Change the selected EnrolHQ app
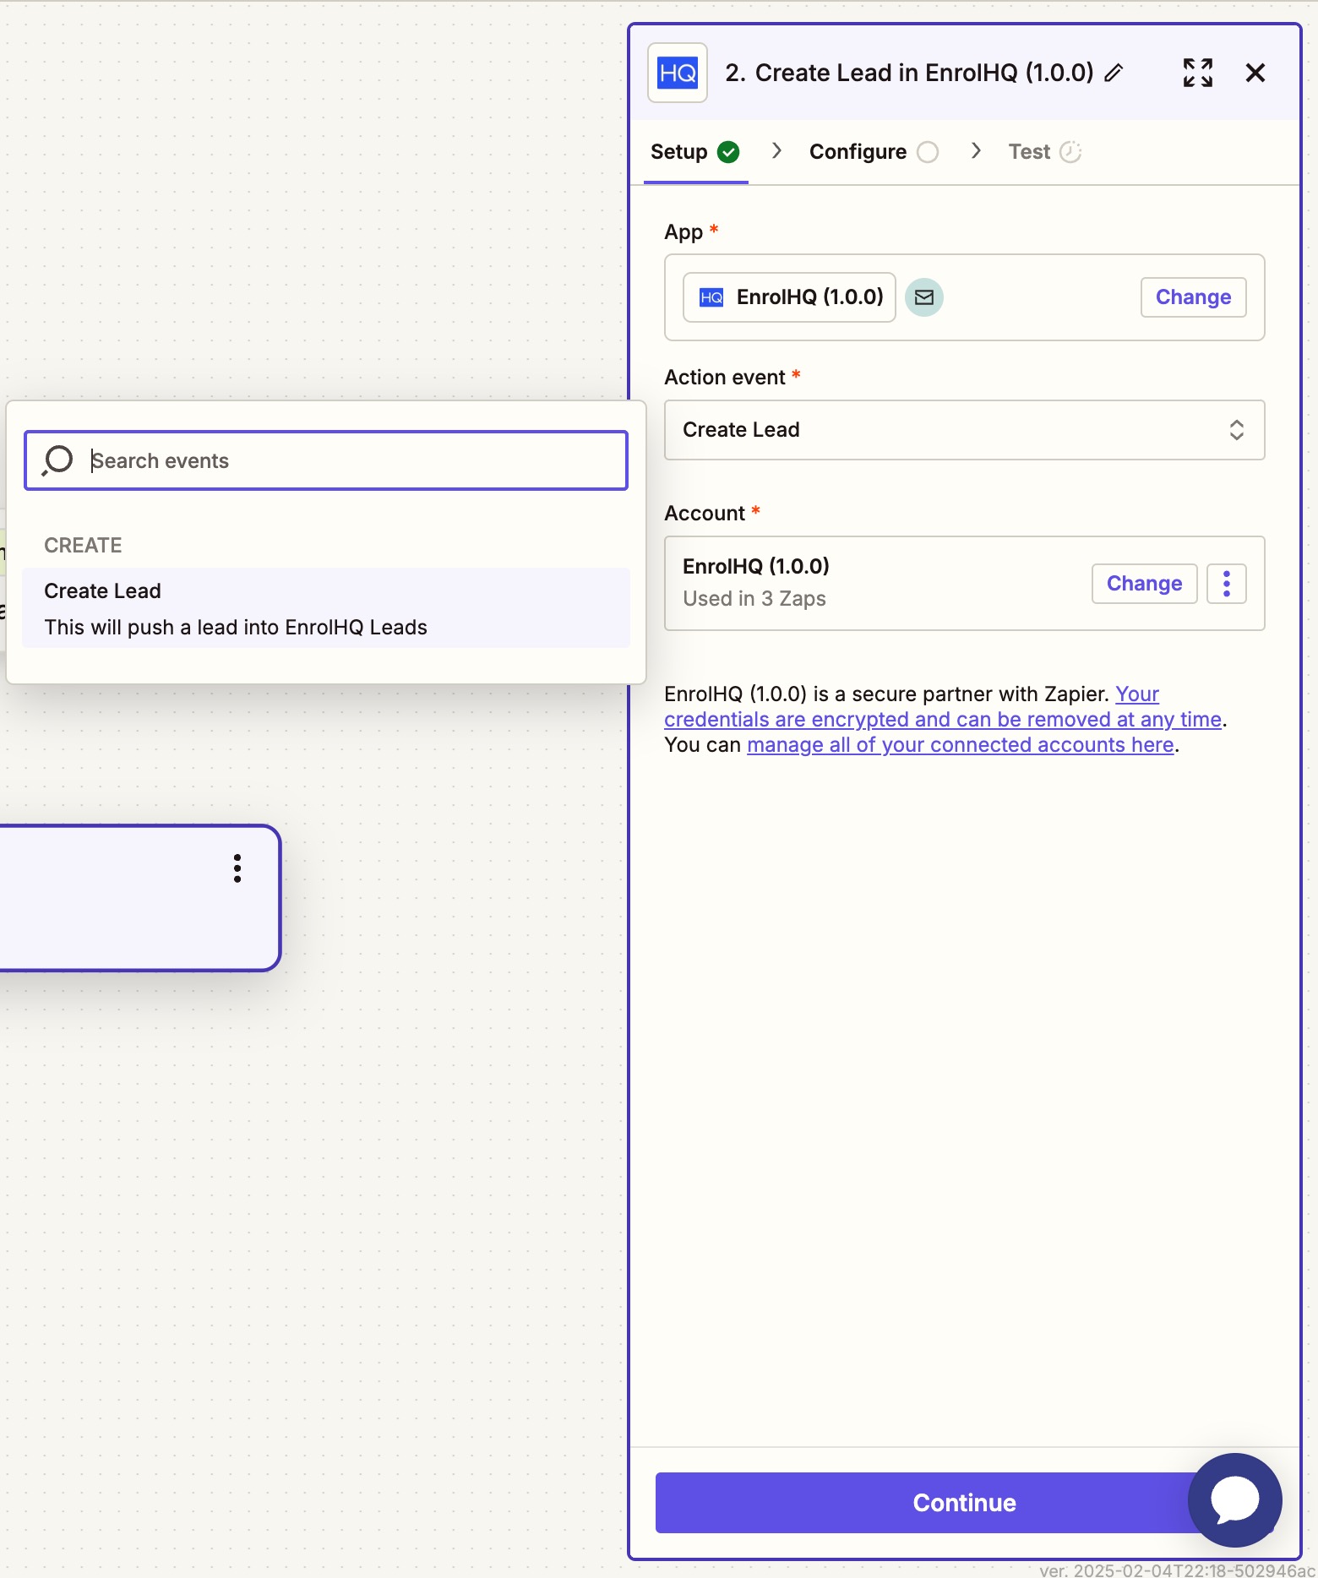This screenshot has height=1578, width=1318. pos(1192,297)
